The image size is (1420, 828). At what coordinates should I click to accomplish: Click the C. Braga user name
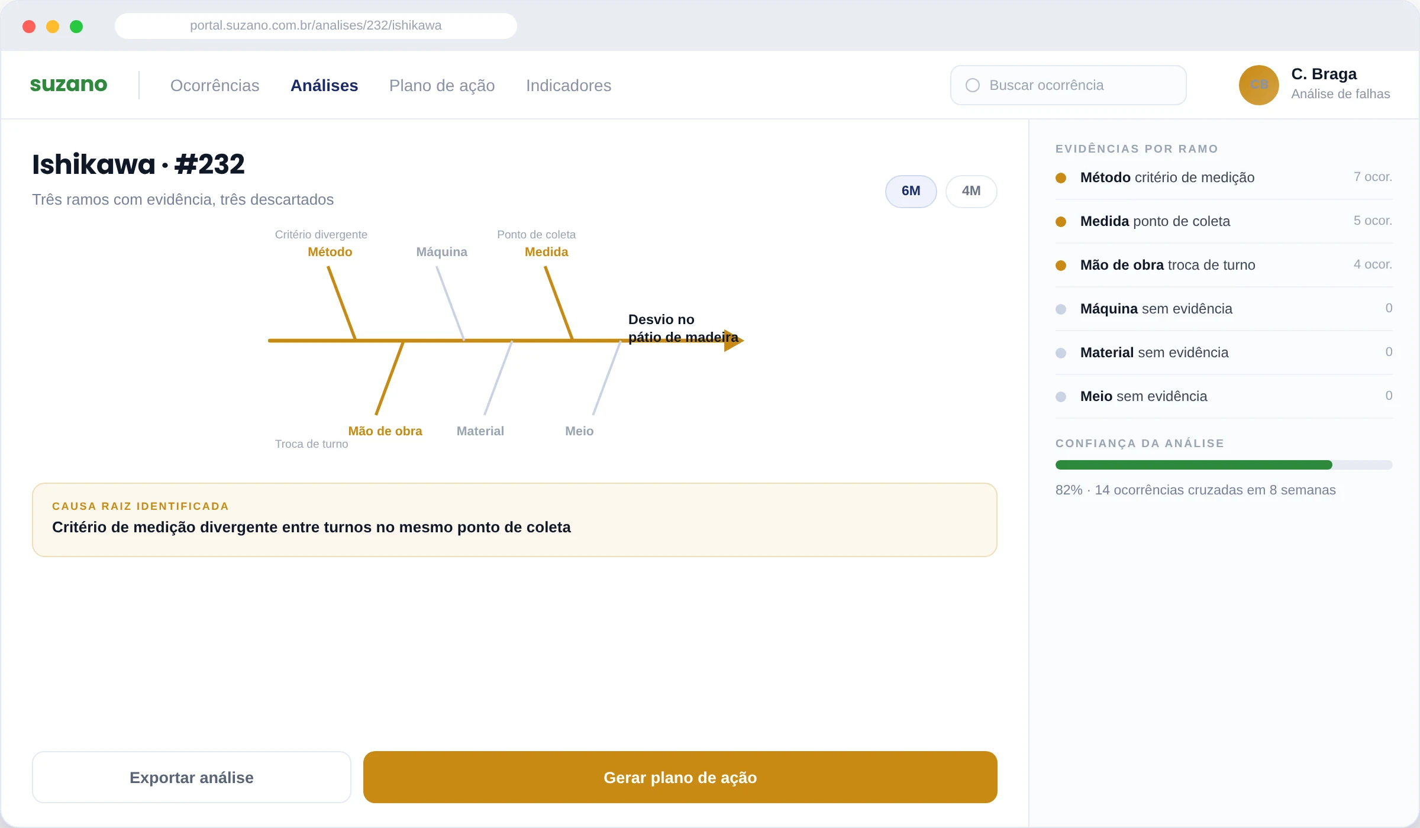pyautogui.click(x=1324, y=74)
